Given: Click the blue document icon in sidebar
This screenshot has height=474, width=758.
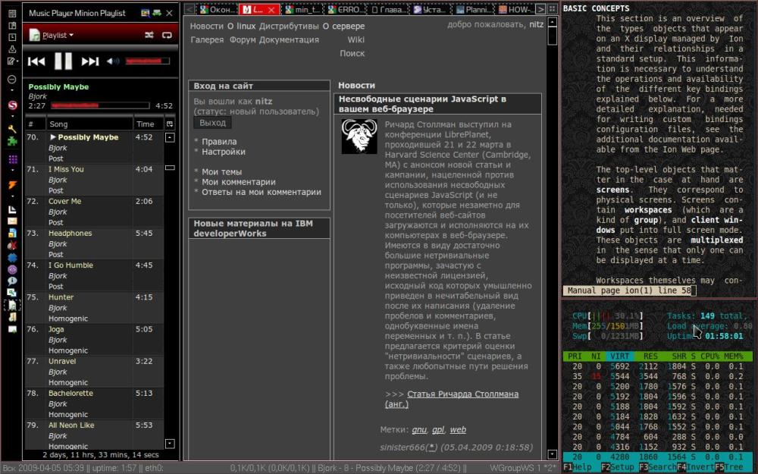Looking at the screenshot, I should pos(12,233).
